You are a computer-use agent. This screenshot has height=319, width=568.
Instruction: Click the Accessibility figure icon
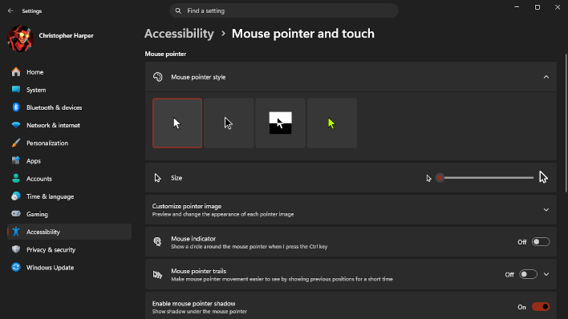coord(16,232)
